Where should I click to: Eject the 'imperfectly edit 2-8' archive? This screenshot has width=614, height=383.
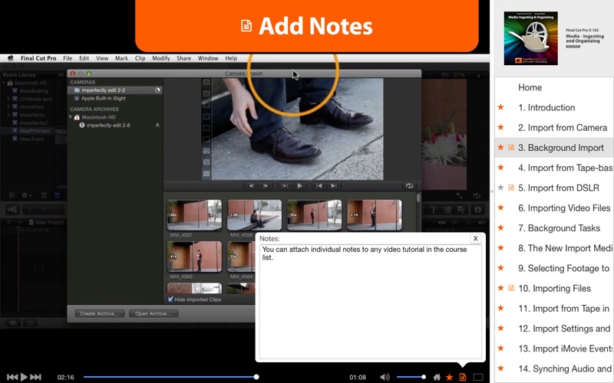[x=157, y=125]
